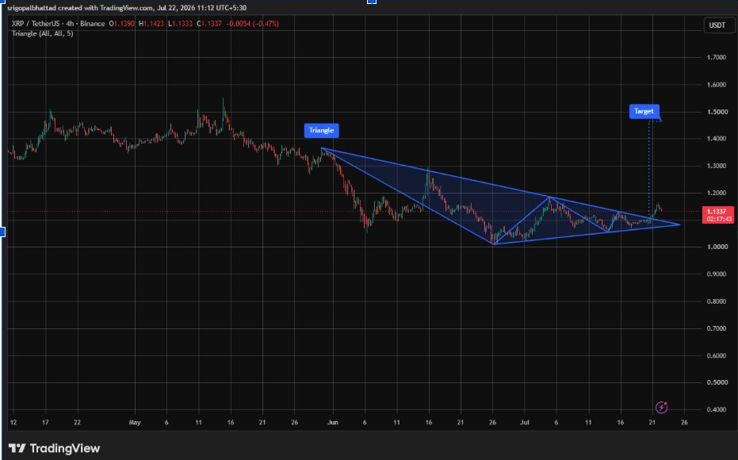
Task: Click the Target price label
Action: click(644, 112)
